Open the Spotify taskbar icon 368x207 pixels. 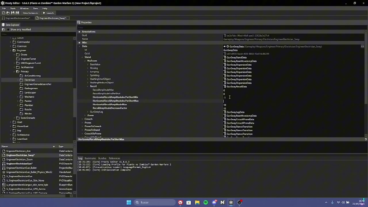pos(206,202)
